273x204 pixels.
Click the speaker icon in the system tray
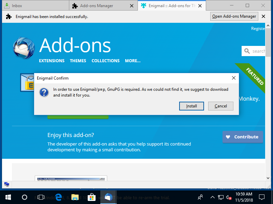tap(228, 197)
